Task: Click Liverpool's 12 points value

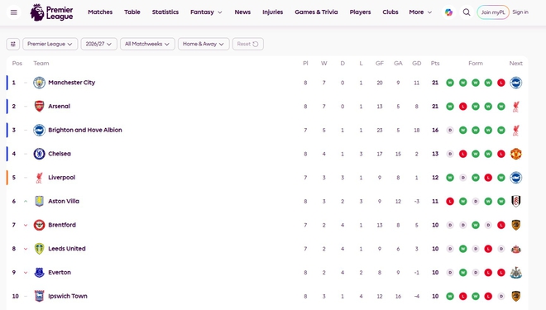Action: click(435, 178)
